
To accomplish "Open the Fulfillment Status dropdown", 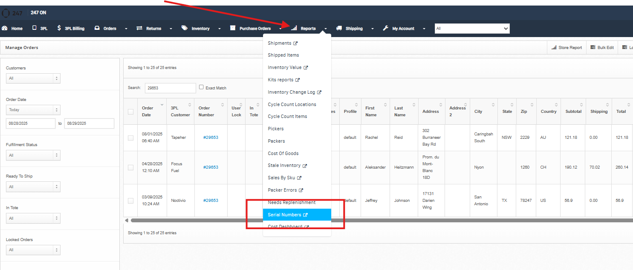I will (x=33, y=155).
